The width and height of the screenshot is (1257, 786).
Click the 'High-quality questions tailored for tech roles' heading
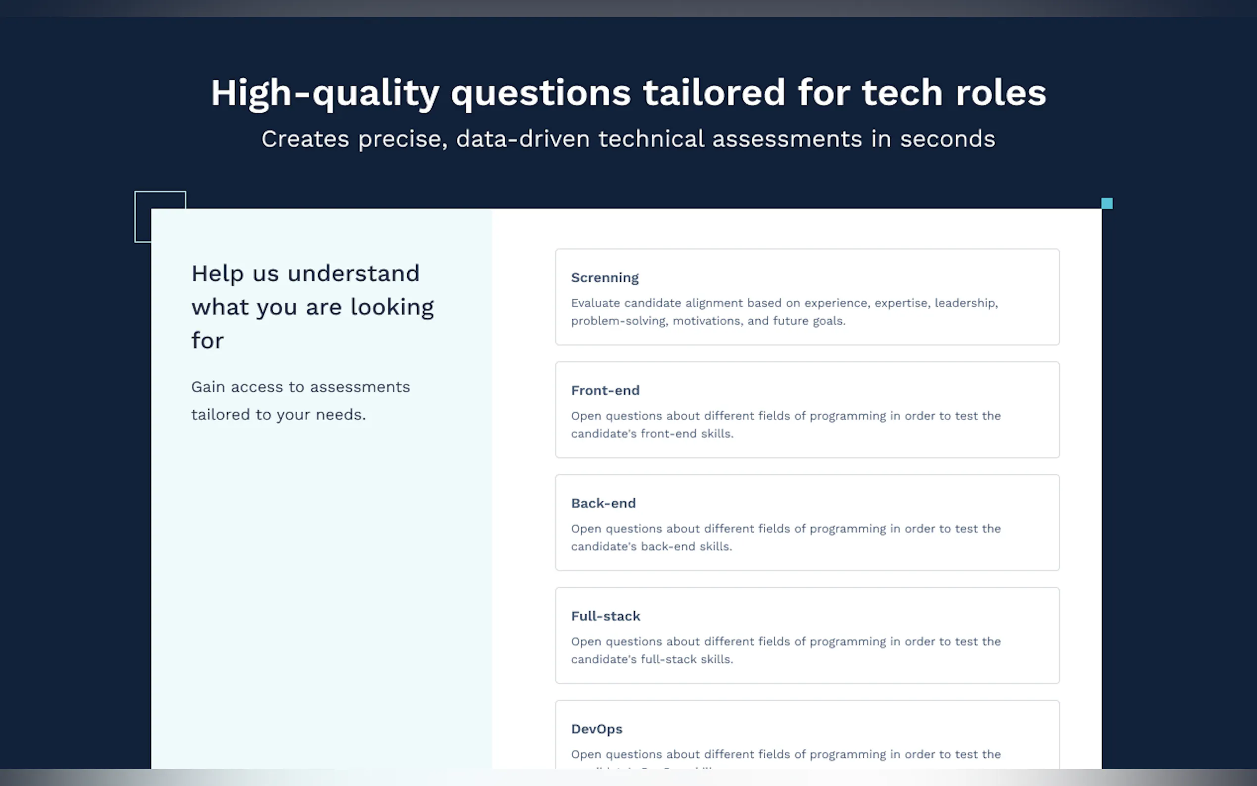[x=628, y=94]
